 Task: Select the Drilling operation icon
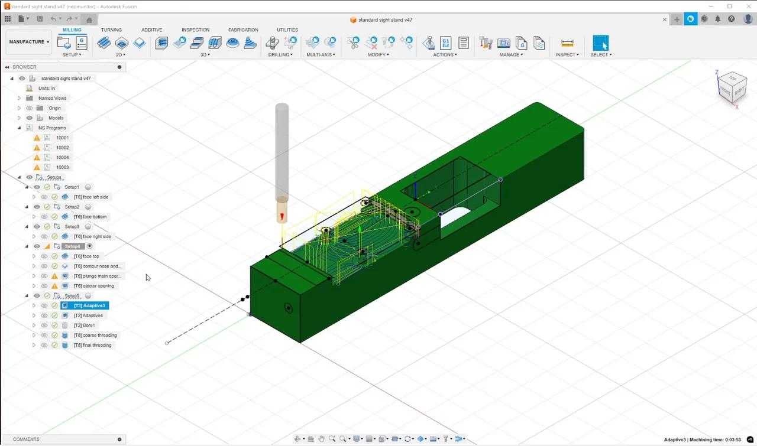(272, 43)
